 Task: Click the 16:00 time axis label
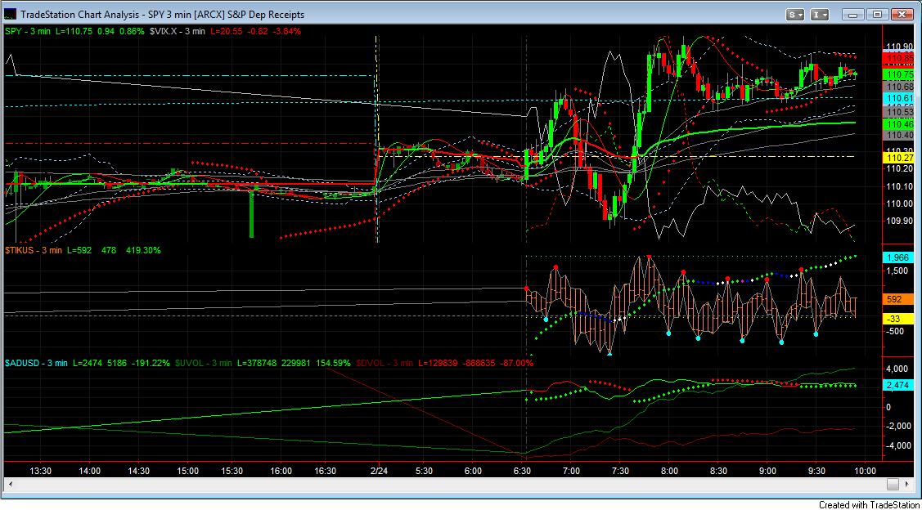click(x=281, y=471)
